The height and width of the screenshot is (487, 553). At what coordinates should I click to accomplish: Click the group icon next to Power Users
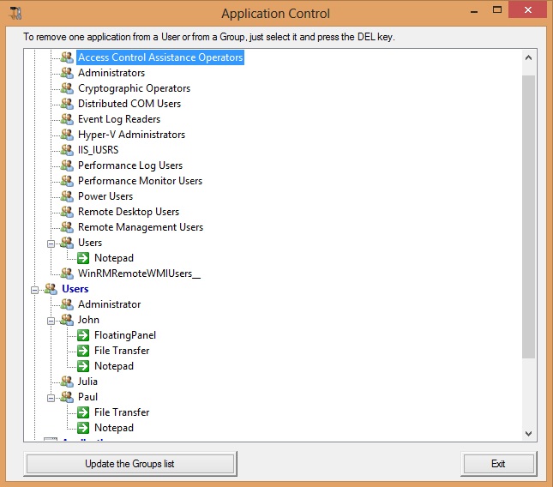[x=67, y=196]
